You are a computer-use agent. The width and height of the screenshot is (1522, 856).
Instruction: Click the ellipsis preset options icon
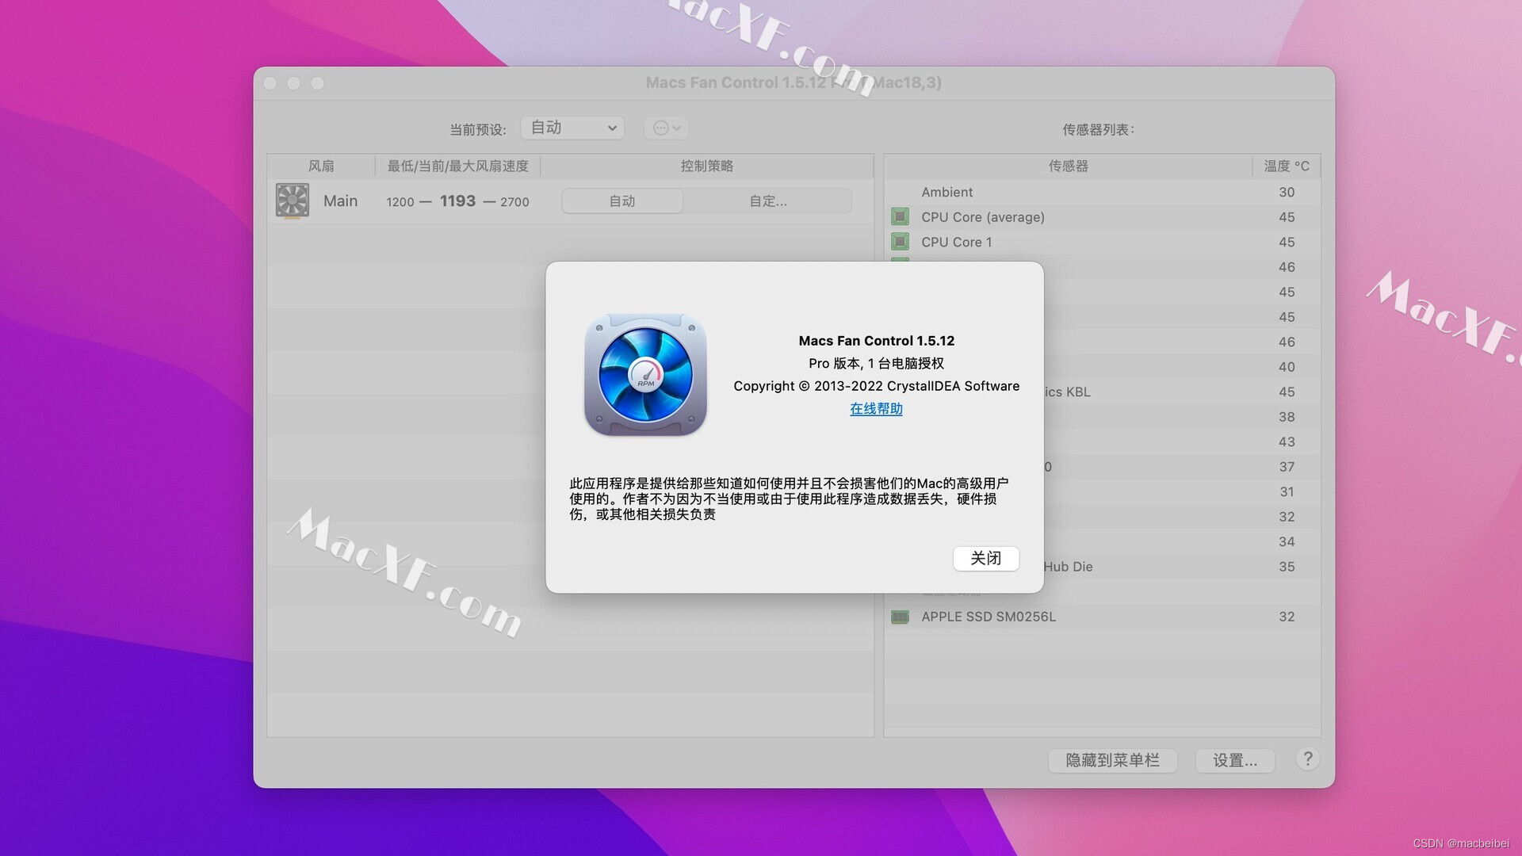(660, 128)
